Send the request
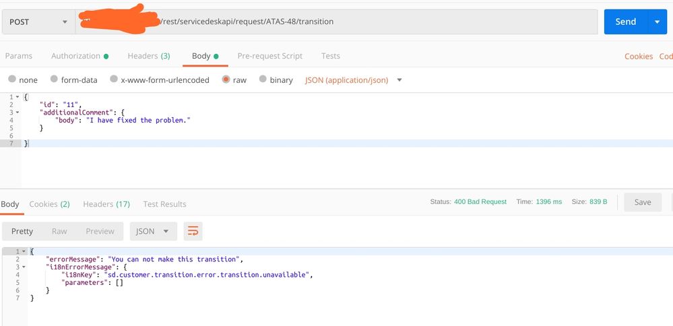 pyautogui.click(x=625, y=22)
